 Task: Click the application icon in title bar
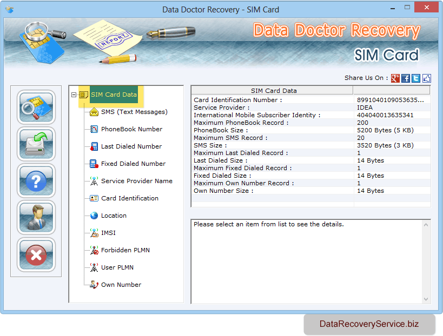pos(10,9)
